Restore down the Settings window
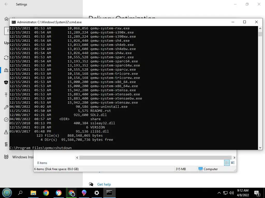This screenshot has width=265, height=198. 247,4
